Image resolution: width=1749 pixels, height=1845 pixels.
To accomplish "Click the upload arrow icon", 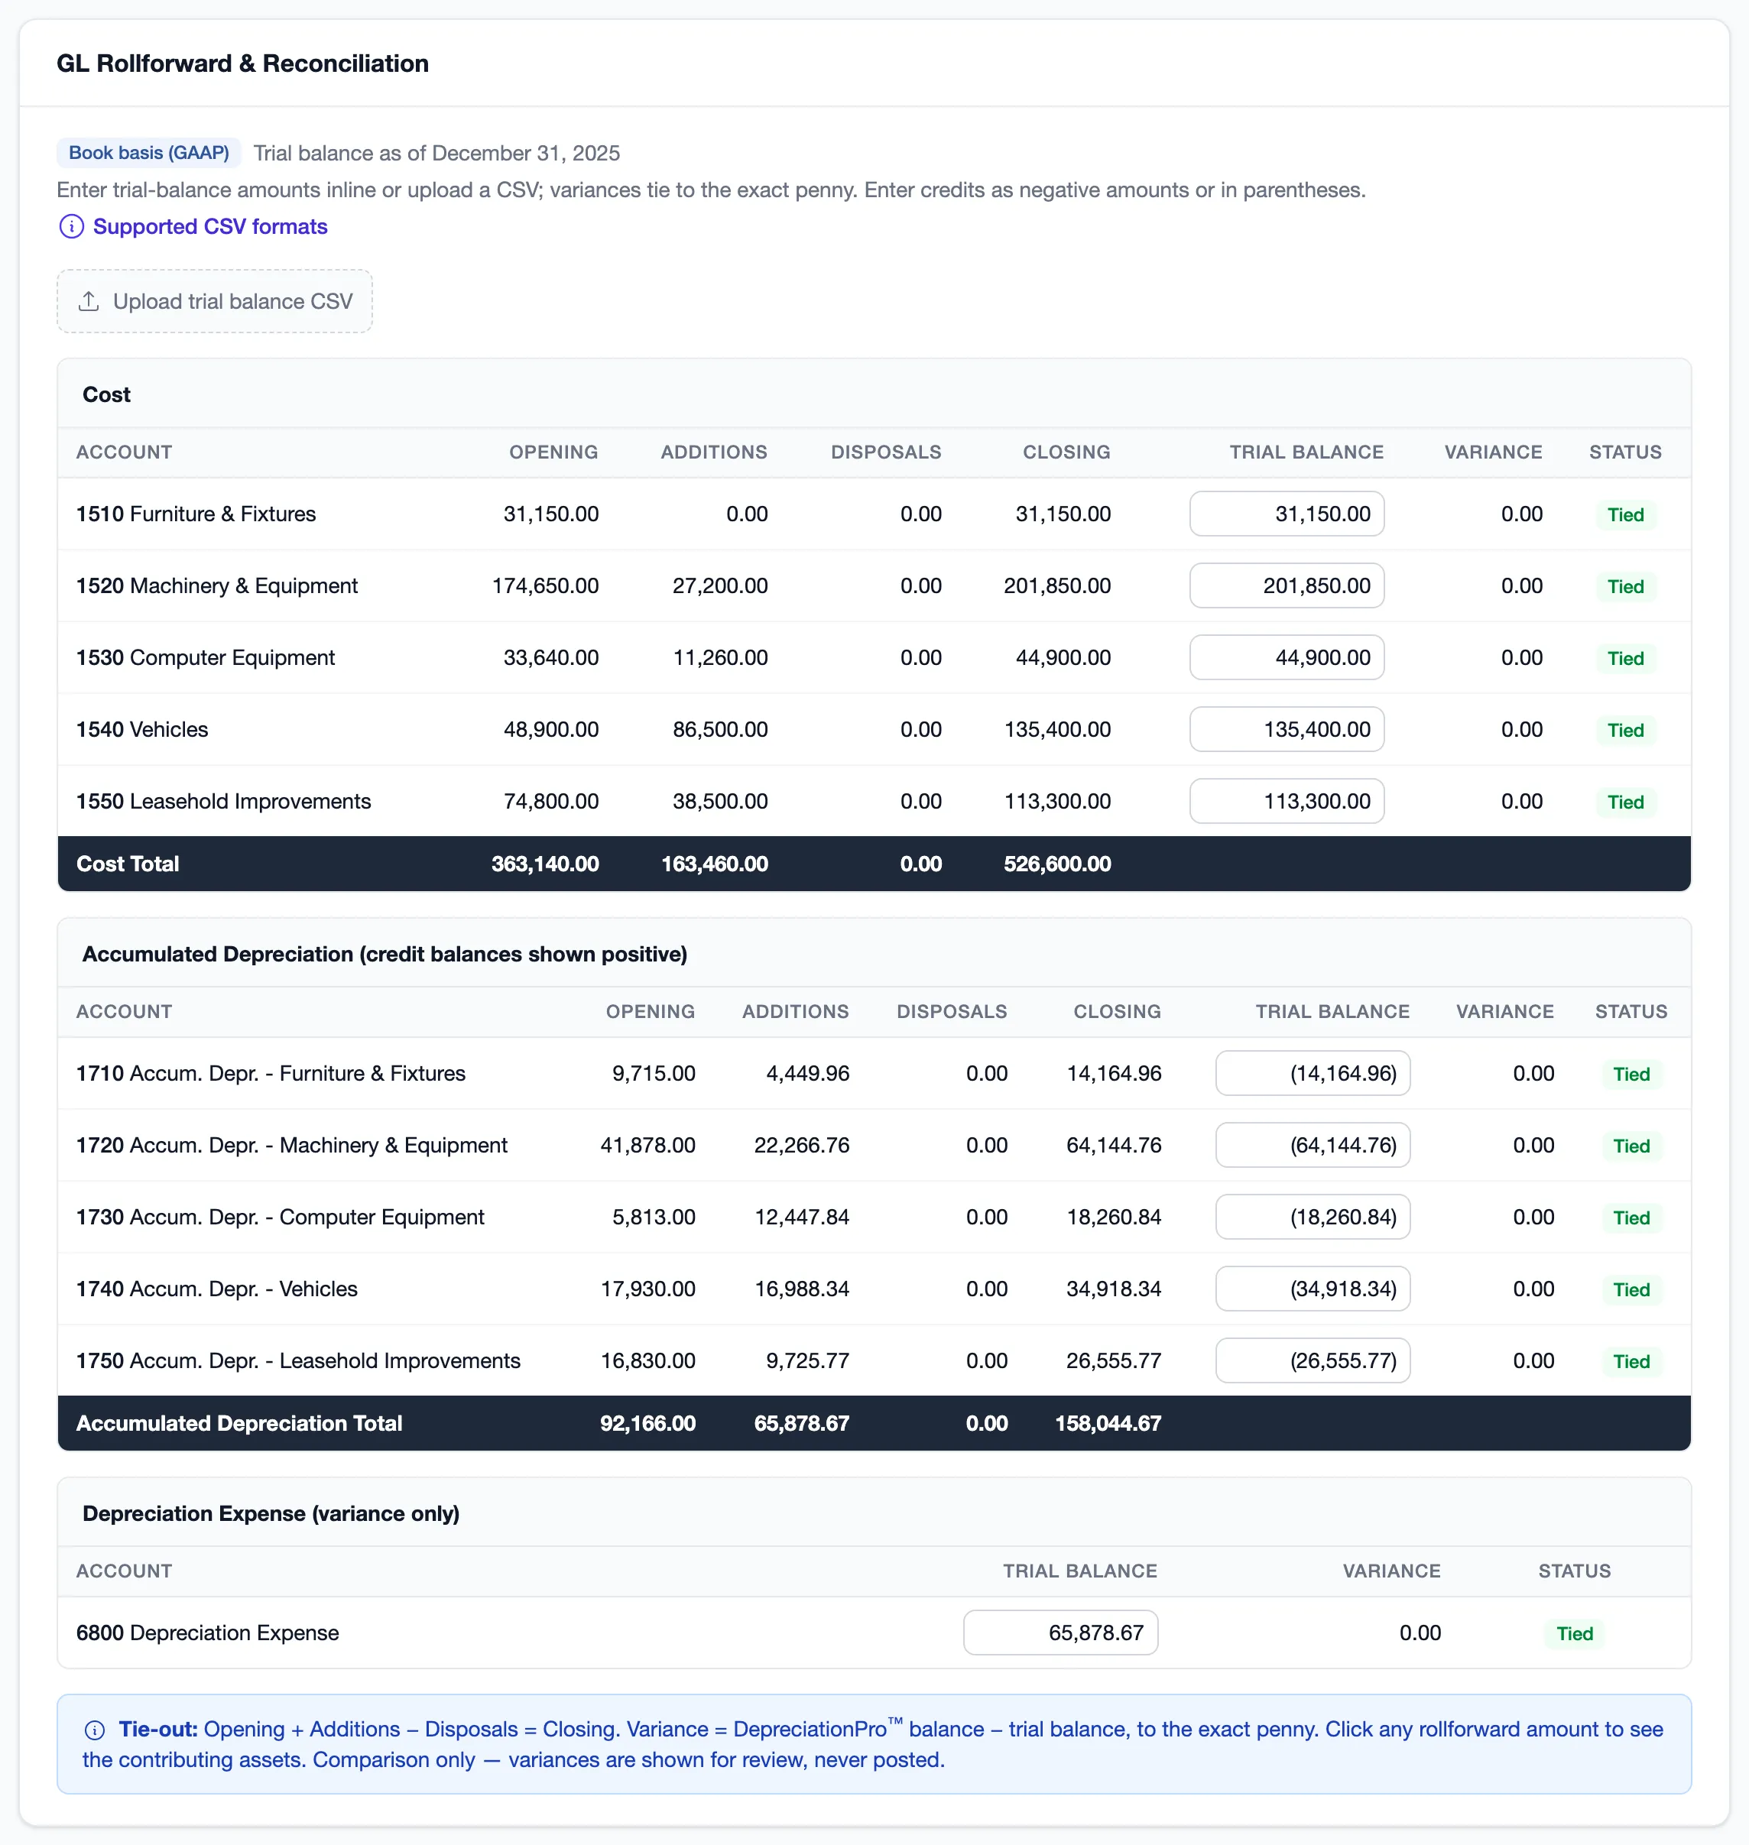I will click(89, 301).
